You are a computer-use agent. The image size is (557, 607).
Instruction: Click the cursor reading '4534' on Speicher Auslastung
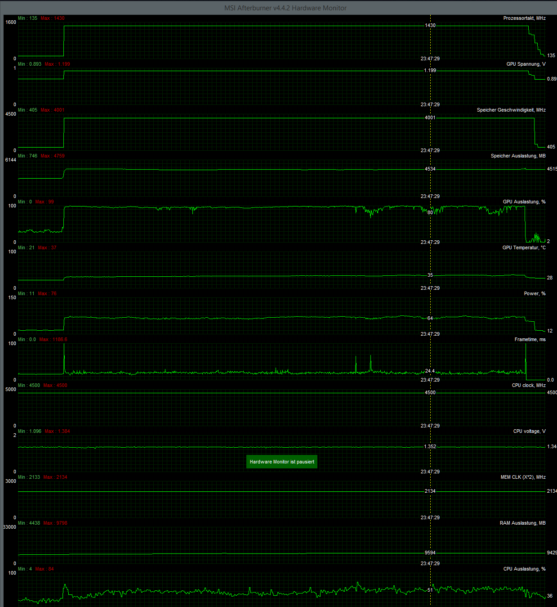[430, 169]
